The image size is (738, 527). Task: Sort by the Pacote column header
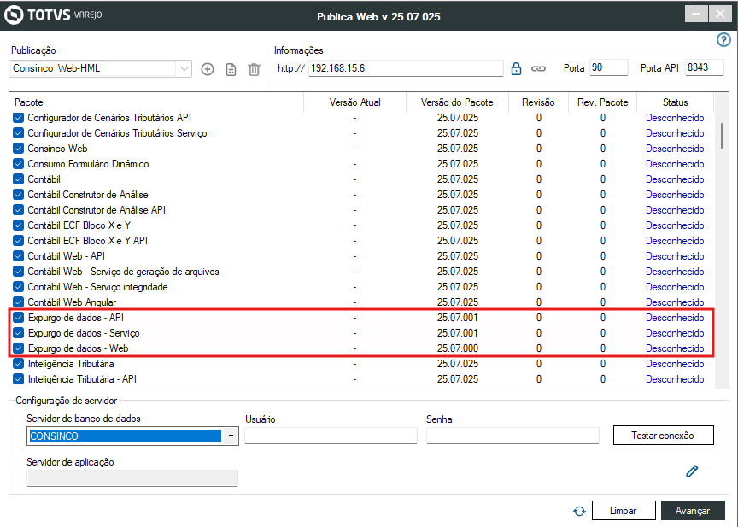click(x=29, y=102)
